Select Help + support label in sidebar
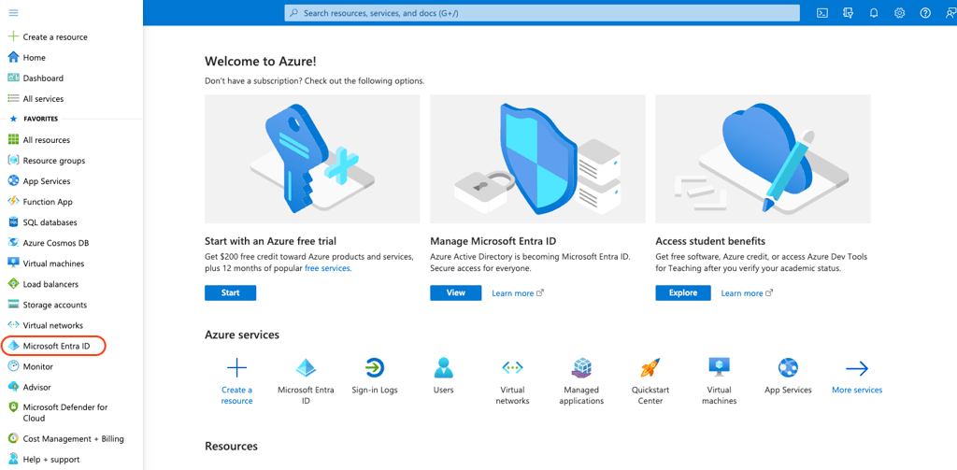Viewport: 957px width, 470px height. point(51,459)
